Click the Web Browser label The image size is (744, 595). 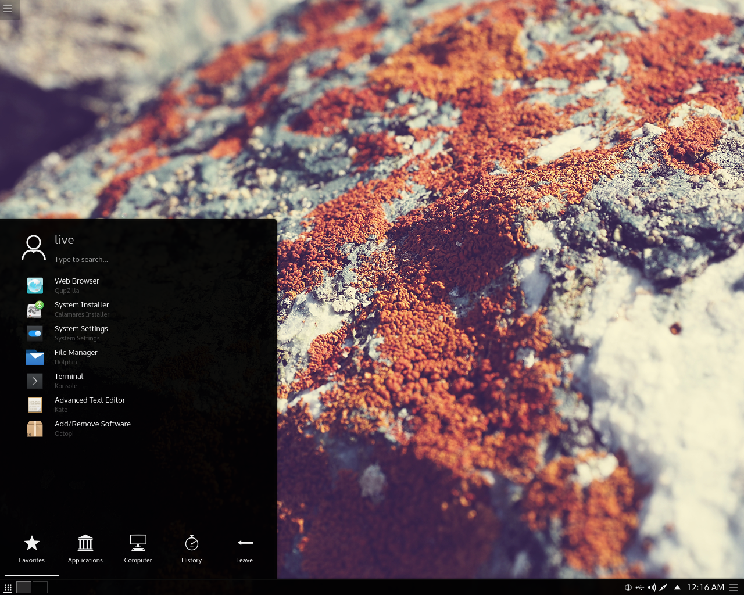click(77, 281)
